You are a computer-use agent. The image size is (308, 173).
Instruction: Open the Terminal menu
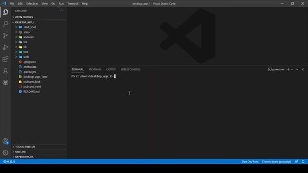pyautogui.click(x=73, y=3)
